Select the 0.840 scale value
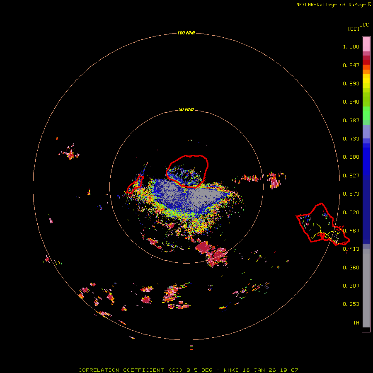373x373 pixels. [351, 102]
